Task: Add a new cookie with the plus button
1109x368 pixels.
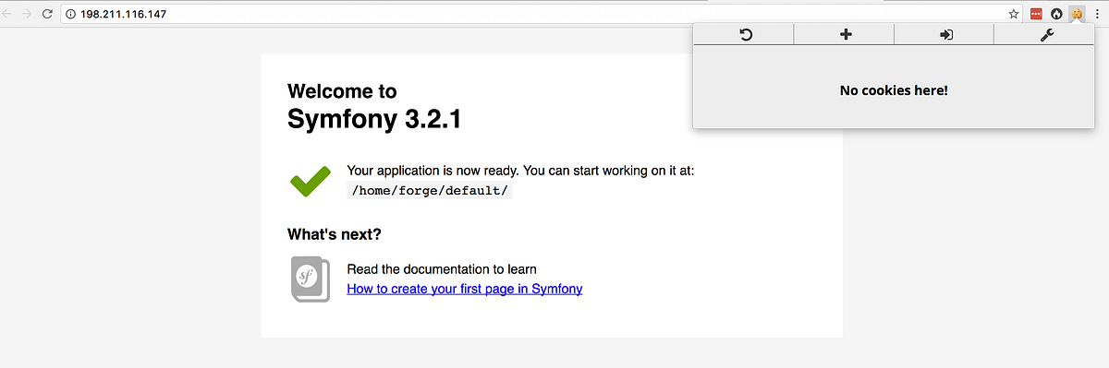Action: coord(845,34)
